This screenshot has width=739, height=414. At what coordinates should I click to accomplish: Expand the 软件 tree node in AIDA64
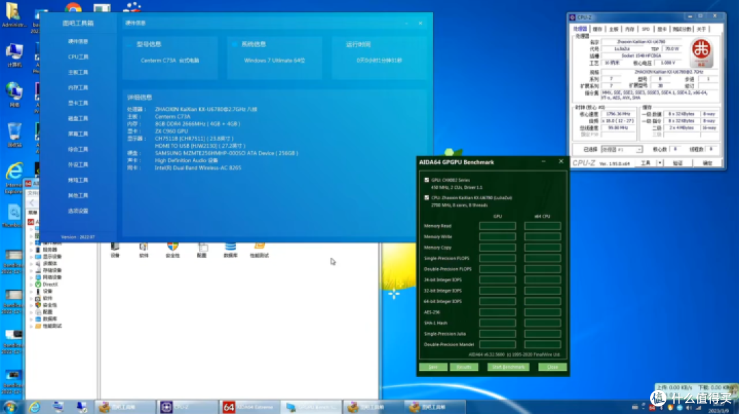(x=32, y=298)
